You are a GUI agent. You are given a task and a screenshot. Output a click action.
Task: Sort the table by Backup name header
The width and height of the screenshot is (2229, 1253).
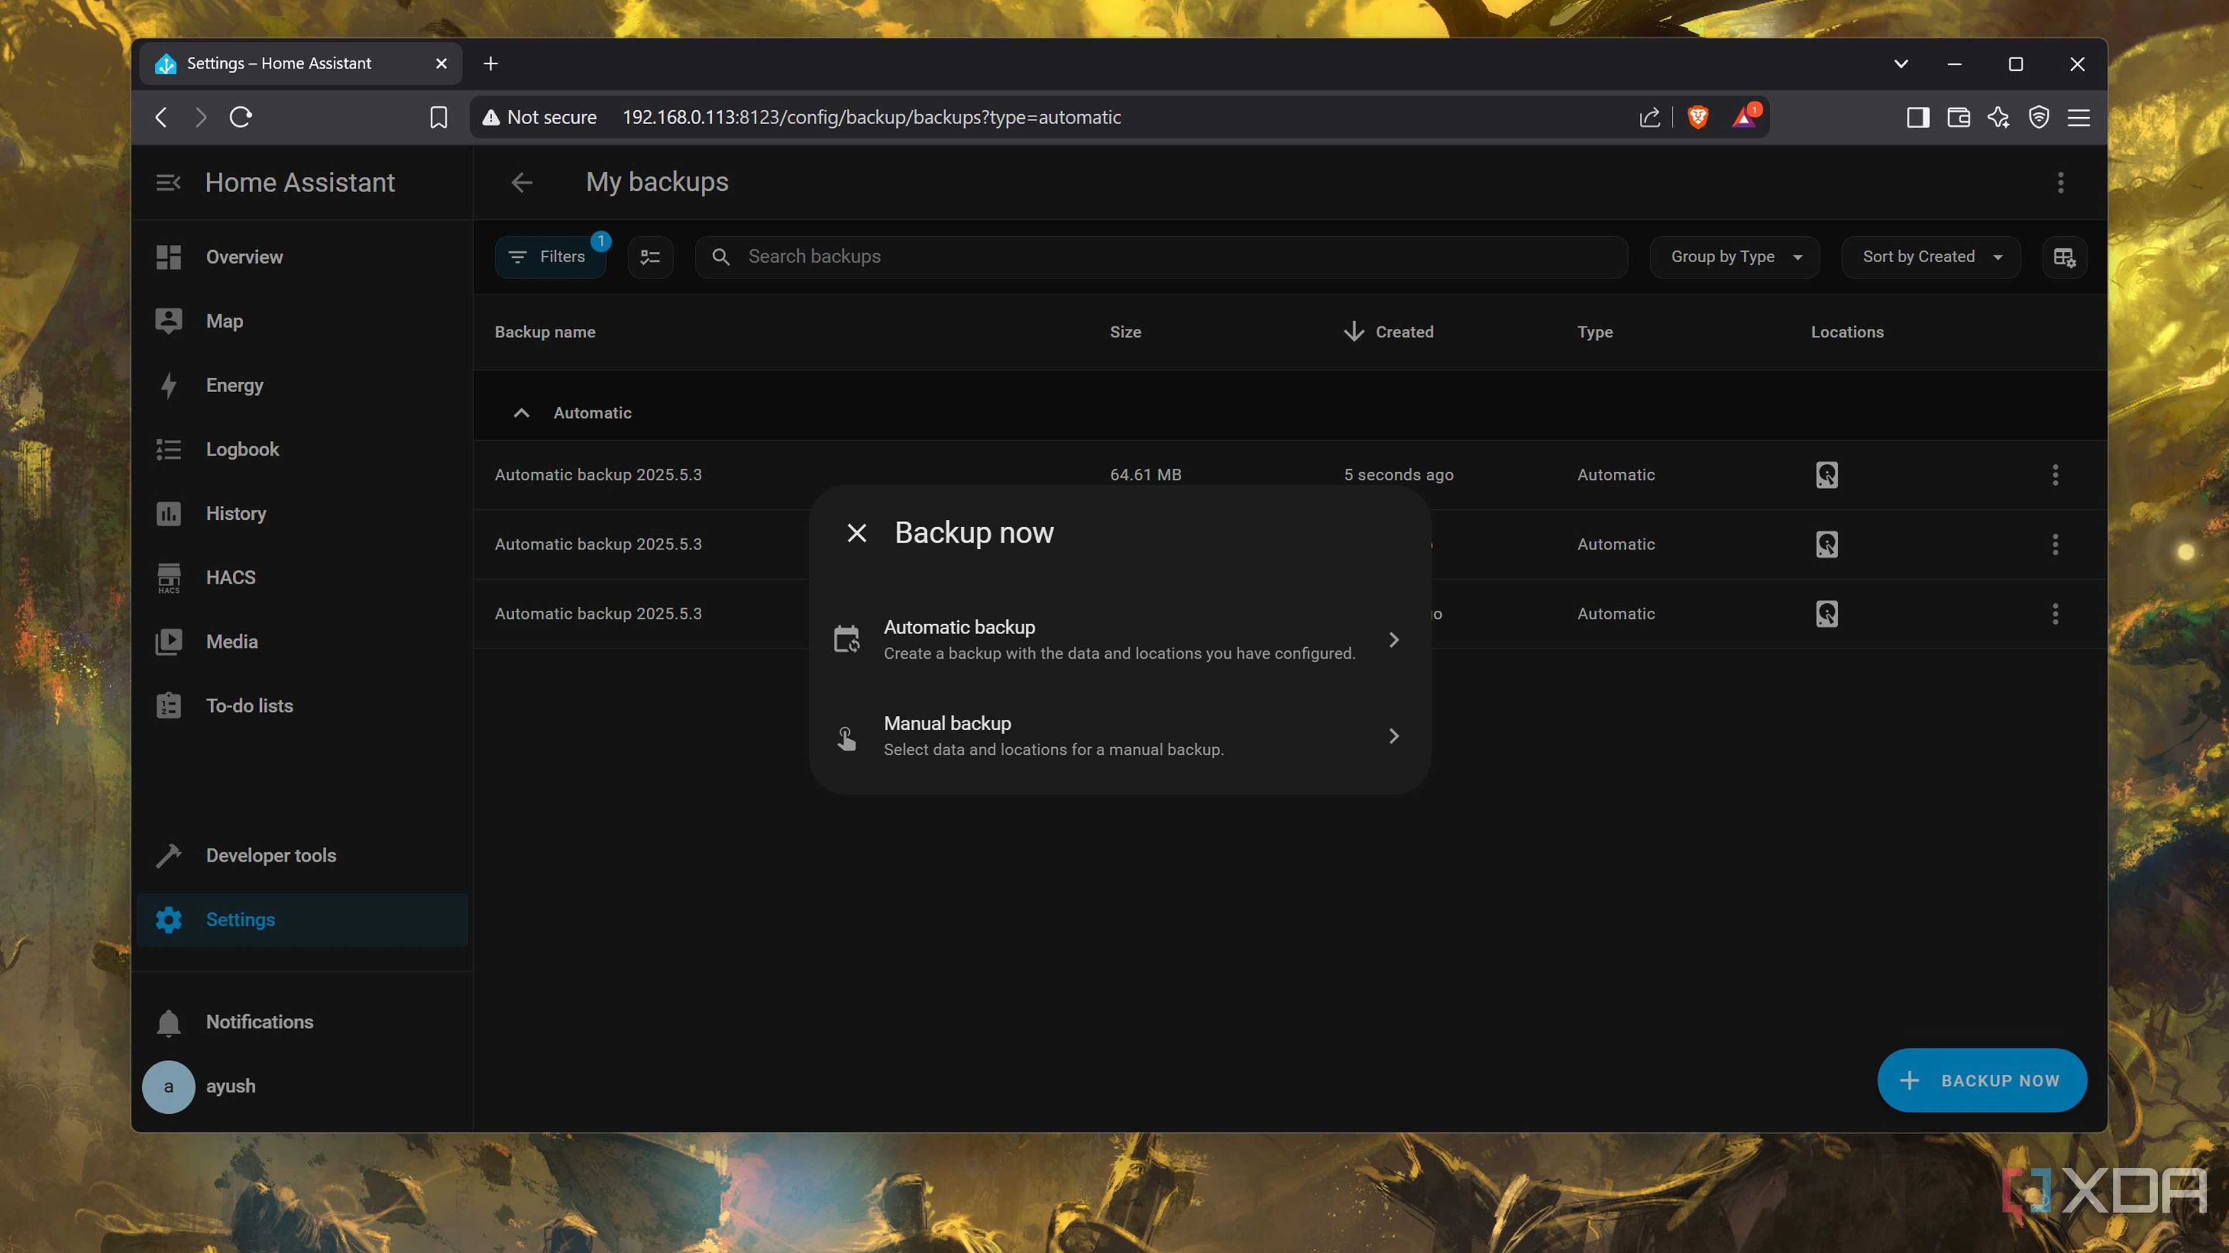click(545, 332)
